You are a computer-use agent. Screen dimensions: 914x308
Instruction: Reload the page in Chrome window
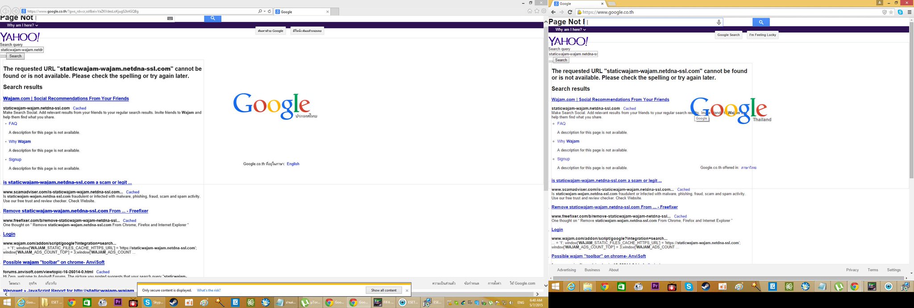(x=570, y=12)
